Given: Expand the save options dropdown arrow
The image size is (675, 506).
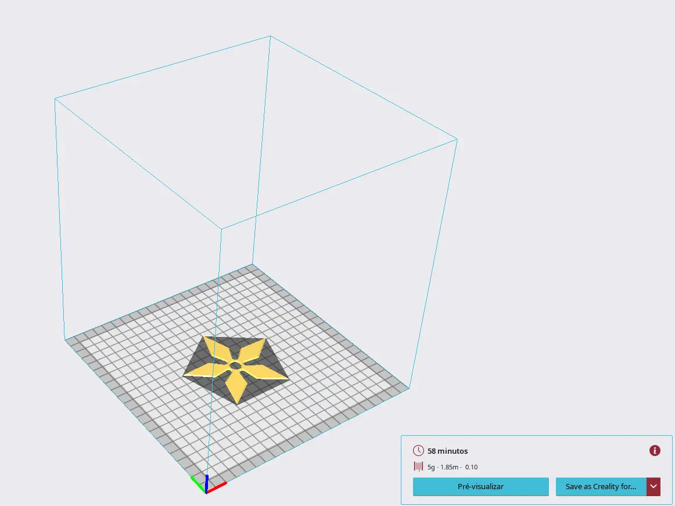Looking at the screenshot, I should tap(654, 487).
